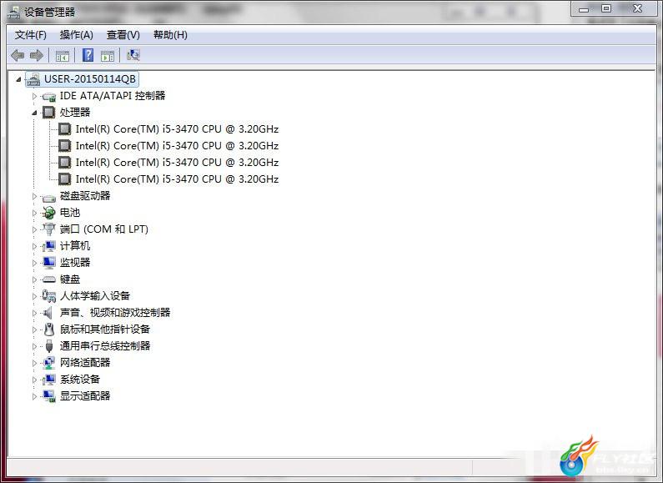The height and width of the screenshot is (483, 663).
Task: Open the 操作(A) menu
Action: point(76,35)
